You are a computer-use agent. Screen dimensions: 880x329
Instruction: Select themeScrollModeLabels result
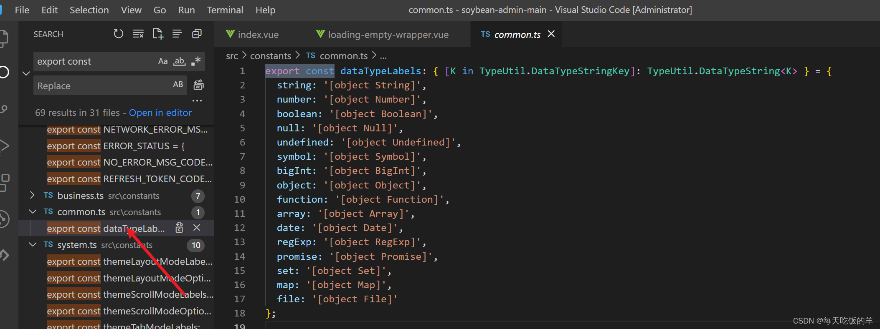tap(130, 294)
